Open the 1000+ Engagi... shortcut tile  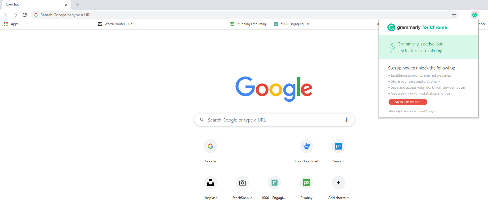(x=274, y=188)
